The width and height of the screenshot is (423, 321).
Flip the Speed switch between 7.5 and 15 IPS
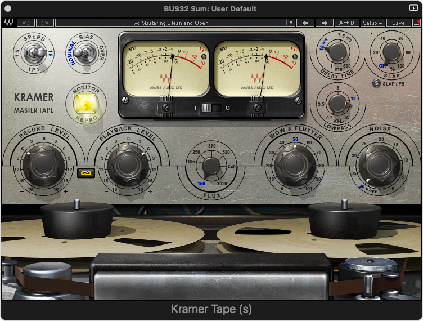coord(34,53)
